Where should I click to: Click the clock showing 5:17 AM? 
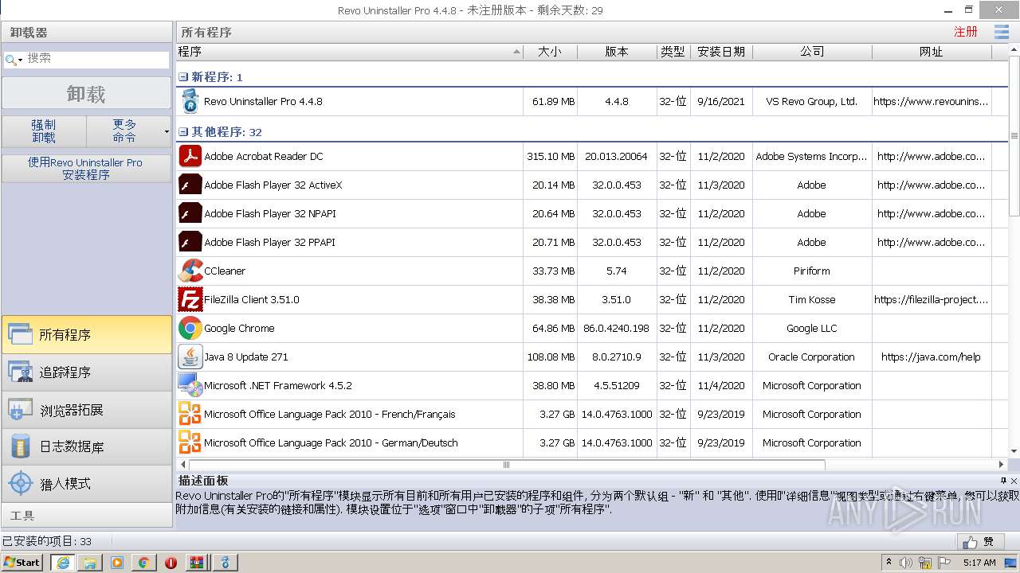[979, 563]
